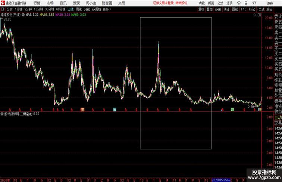The width and height of the screenshot is (282, 182).
Task: Click the 财 marker at chart bottom right
Action: coord(259,109)
